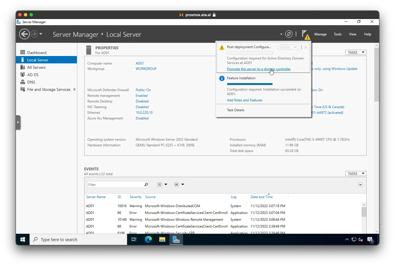
Task: Open the navigation history dropdown arrow
Action: click(41, 34)
